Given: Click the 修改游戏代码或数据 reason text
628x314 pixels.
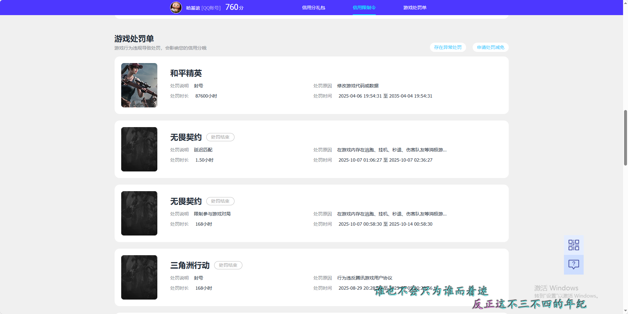Looking at the screenshot, I should [358, 86].
